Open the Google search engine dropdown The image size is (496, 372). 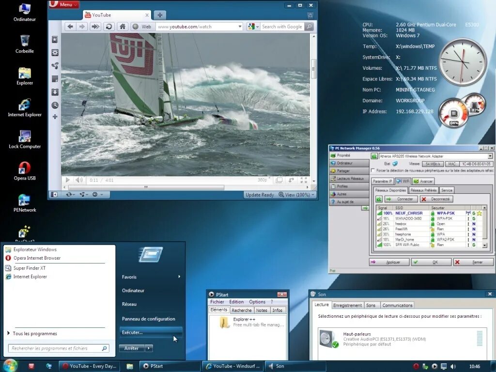coord(254,27)
